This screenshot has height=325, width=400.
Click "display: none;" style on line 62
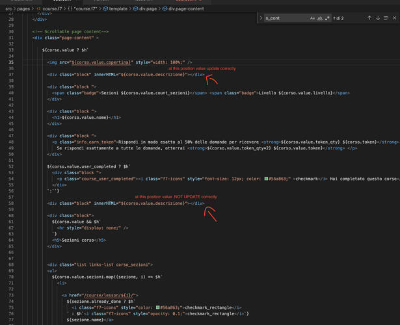101,227
